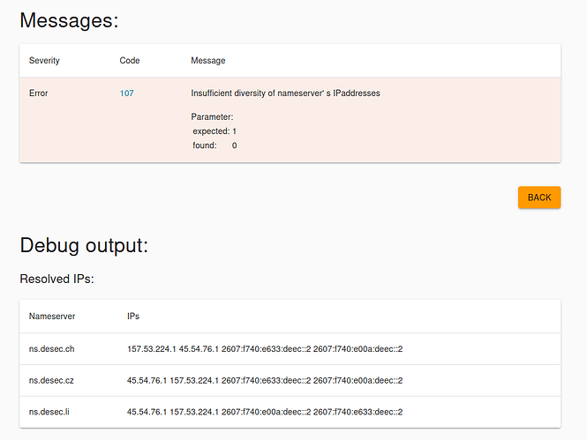Click the 'Parameter:' label in the error row
The width and height of the screenshot is (587, 440).
click(212, 116)
